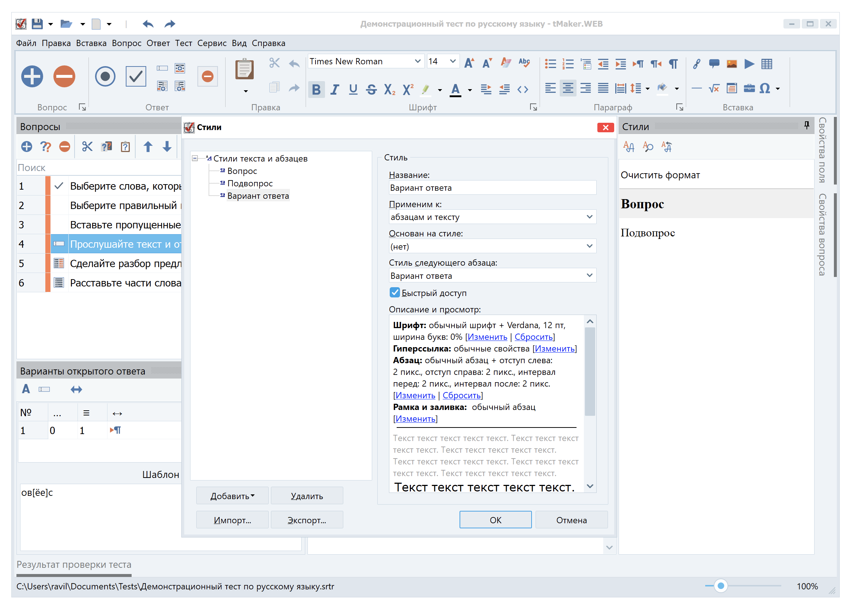This screenshot has width=854, height=608.
Task: Toggle italic formatting
Action: (335, 90)
